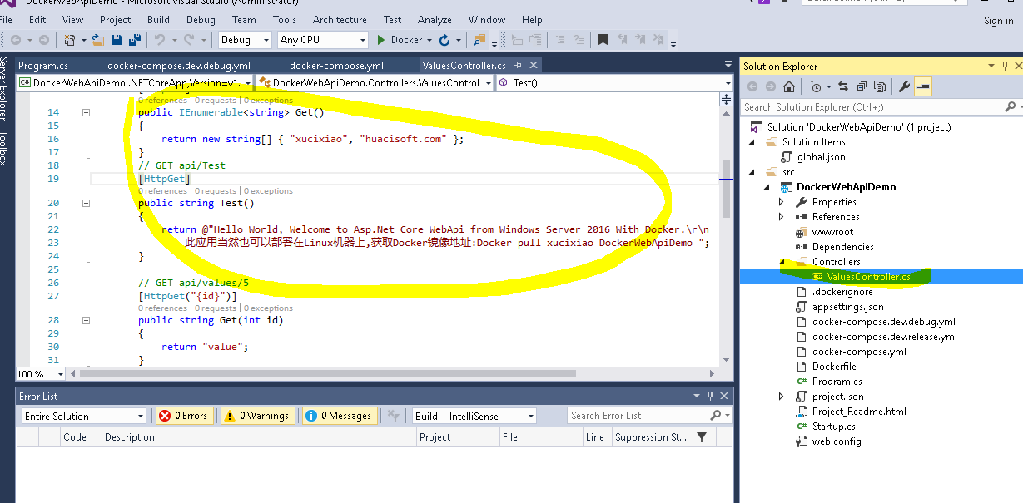Click Show All Files icon
Image resolution: width=1023 pixels, height=503 pixels.
click(x=880, y=86)
